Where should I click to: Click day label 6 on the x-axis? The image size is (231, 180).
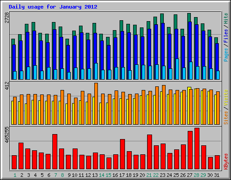tap(49, 175)
